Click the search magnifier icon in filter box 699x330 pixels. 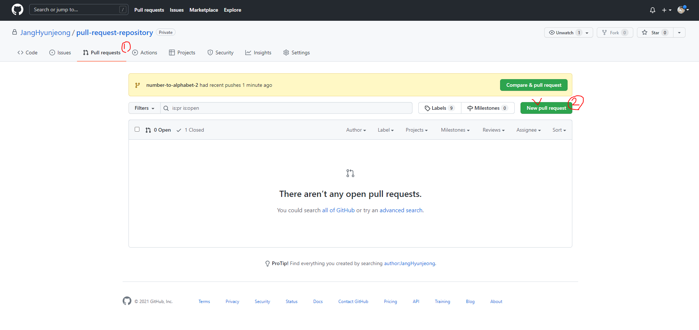pyautogui.click(x=166, y=108)
